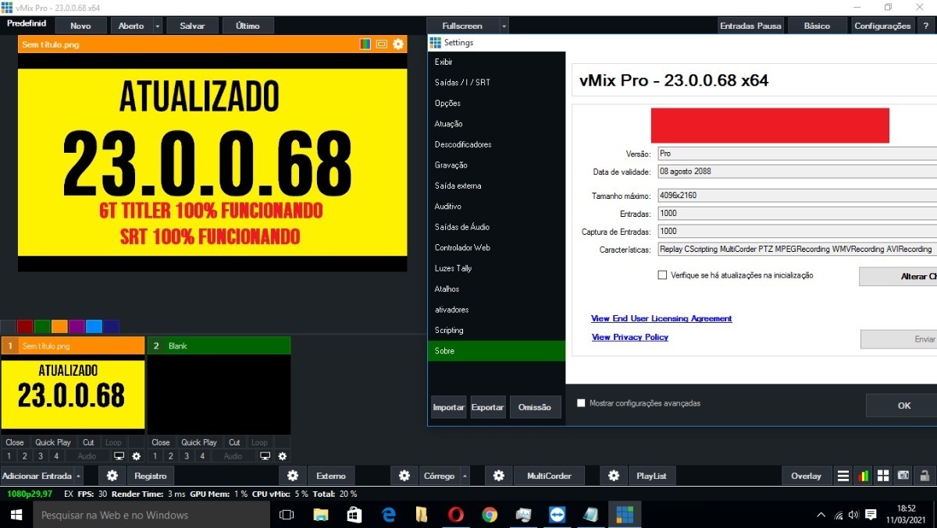Click the Exportar settings button
The image size is (937, 528).
(x=487, y=407)
